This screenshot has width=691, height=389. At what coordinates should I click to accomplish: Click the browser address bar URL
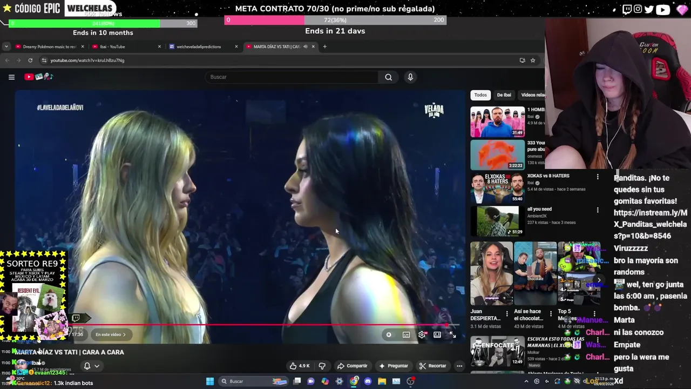tap(87, 61)
